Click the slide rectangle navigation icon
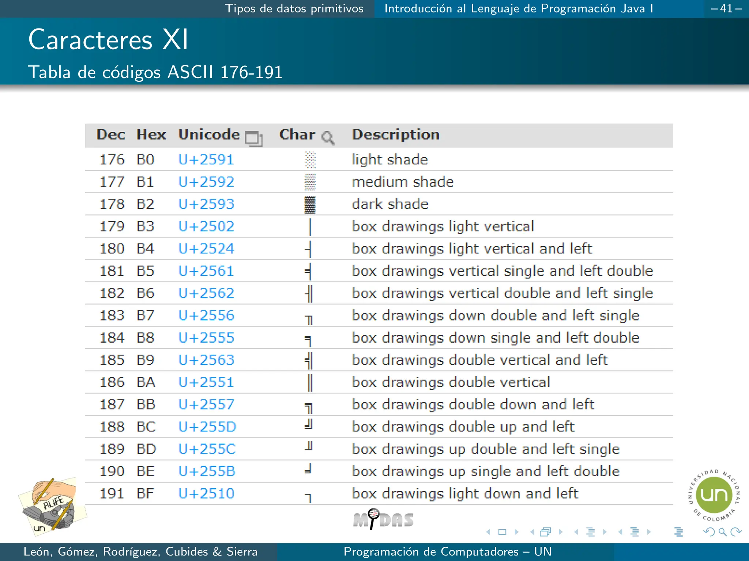This screenshot has height=561, width=749. (503, 532)
